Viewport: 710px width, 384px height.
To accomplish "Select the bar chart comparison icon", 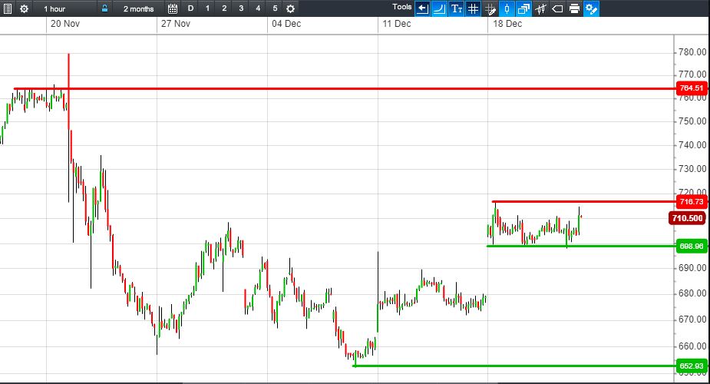I will coord(540,8).
